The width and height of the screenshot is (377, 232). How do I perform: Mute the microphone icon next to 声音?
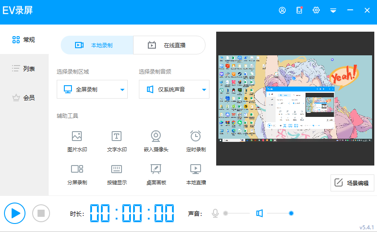[x=215, y=213]
